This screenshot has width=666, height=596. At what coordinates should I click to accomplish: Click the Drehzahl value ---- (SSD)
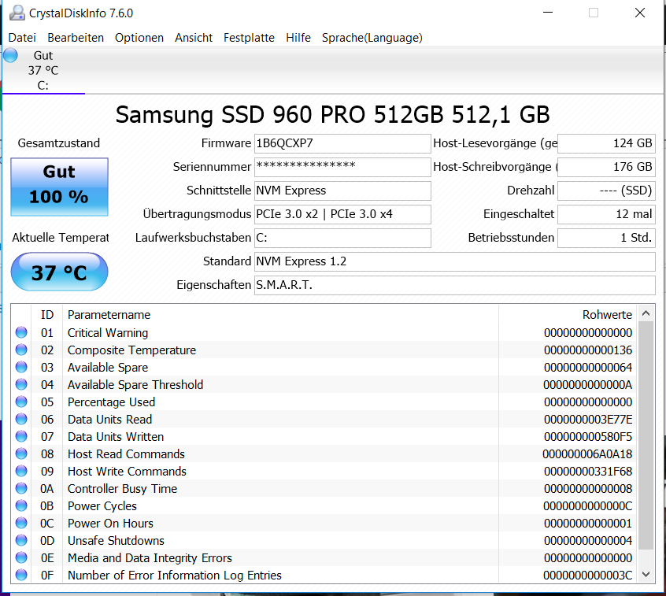pos(606,191)
